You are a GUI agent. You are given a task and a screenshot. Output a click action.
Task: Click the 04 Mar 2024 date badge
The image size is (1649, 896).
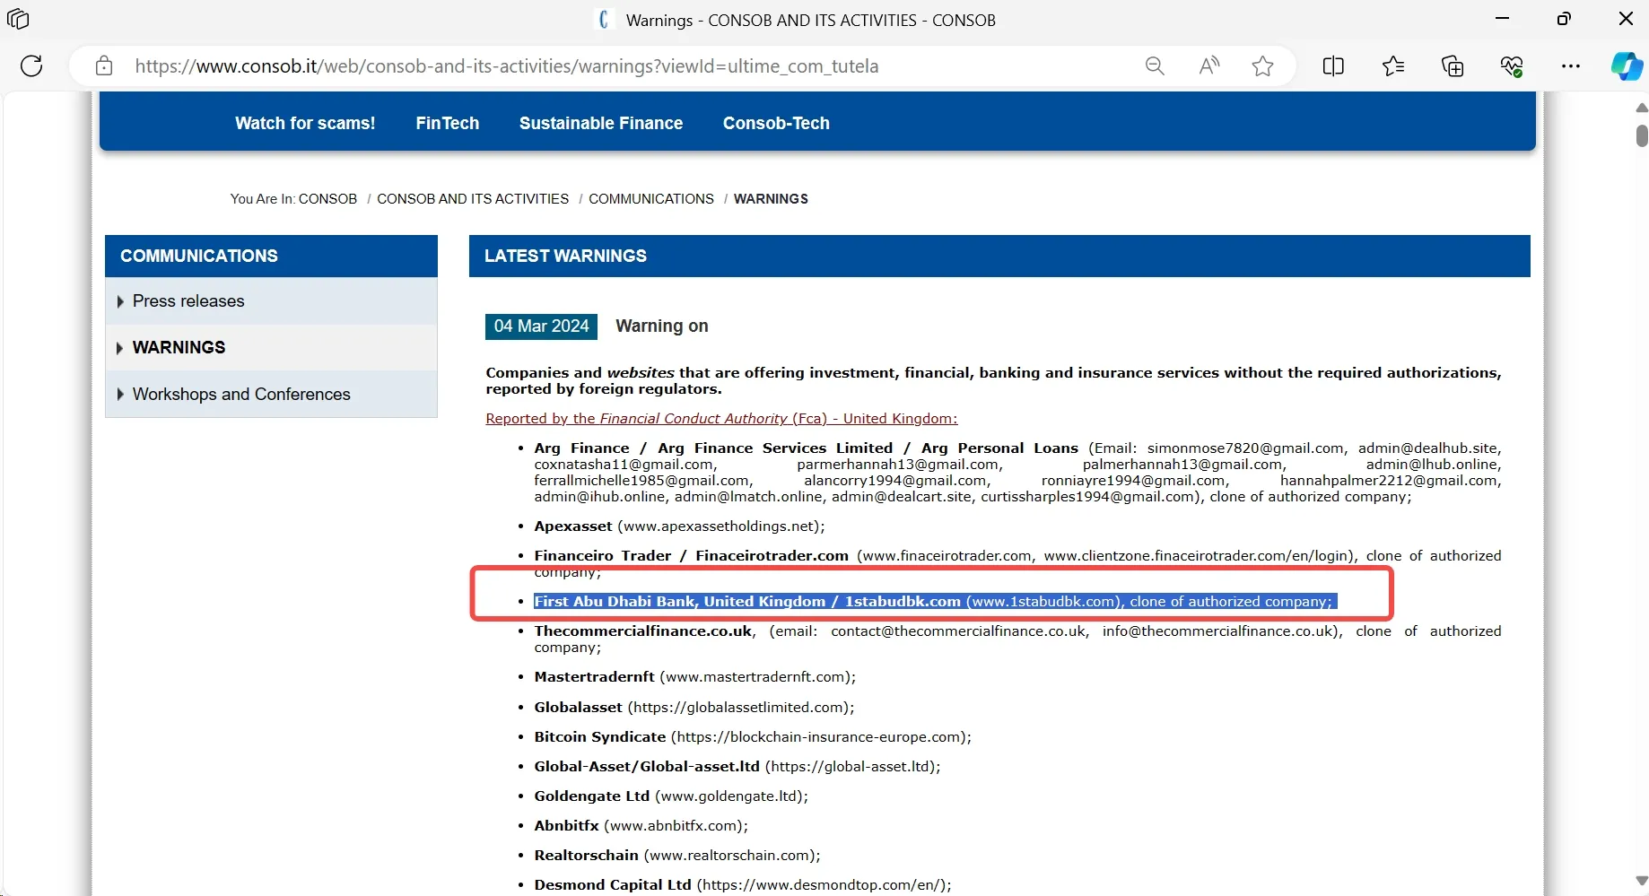541,326
